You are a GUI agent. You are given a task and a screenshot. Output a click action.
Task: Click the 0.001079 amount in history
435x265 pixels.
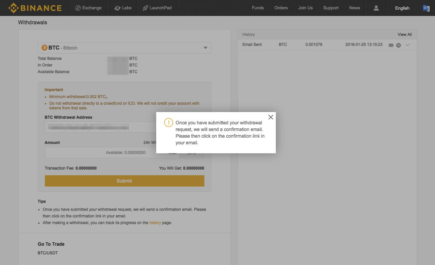pos(314,45)
